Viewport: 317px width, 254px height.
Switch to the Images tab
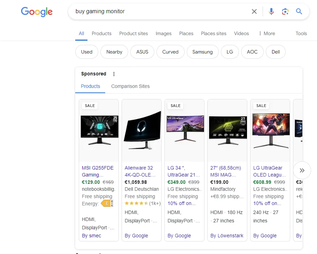tap(163, 33)
